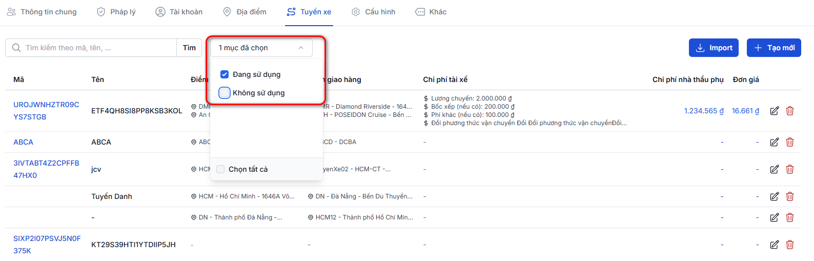Click trash icon for jcv row
This screenshot has width=814, height=261.
pos(790,169)
